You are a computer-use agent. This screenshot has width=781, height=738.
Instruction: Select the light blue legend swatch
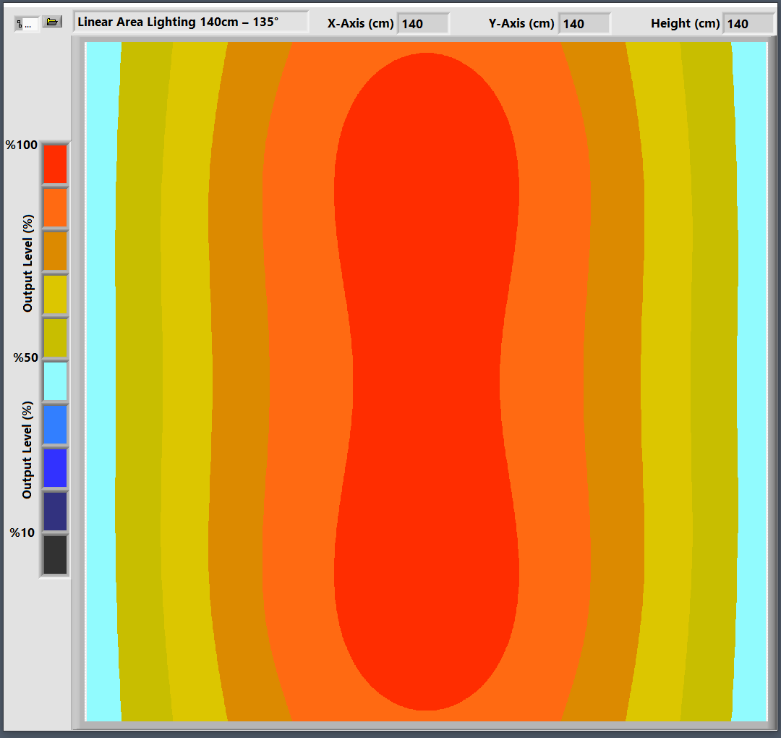pos(55,425)
